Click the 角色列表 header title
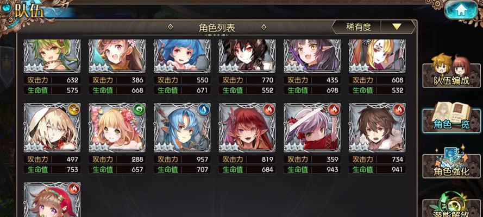The image size is (483, 217). 217,28
